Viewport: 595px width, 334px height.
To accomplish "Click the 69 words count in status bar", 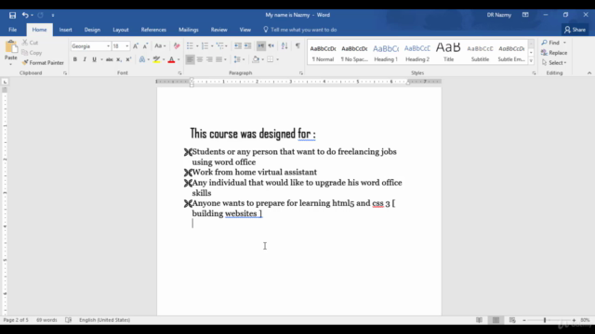I will point(46,320).
